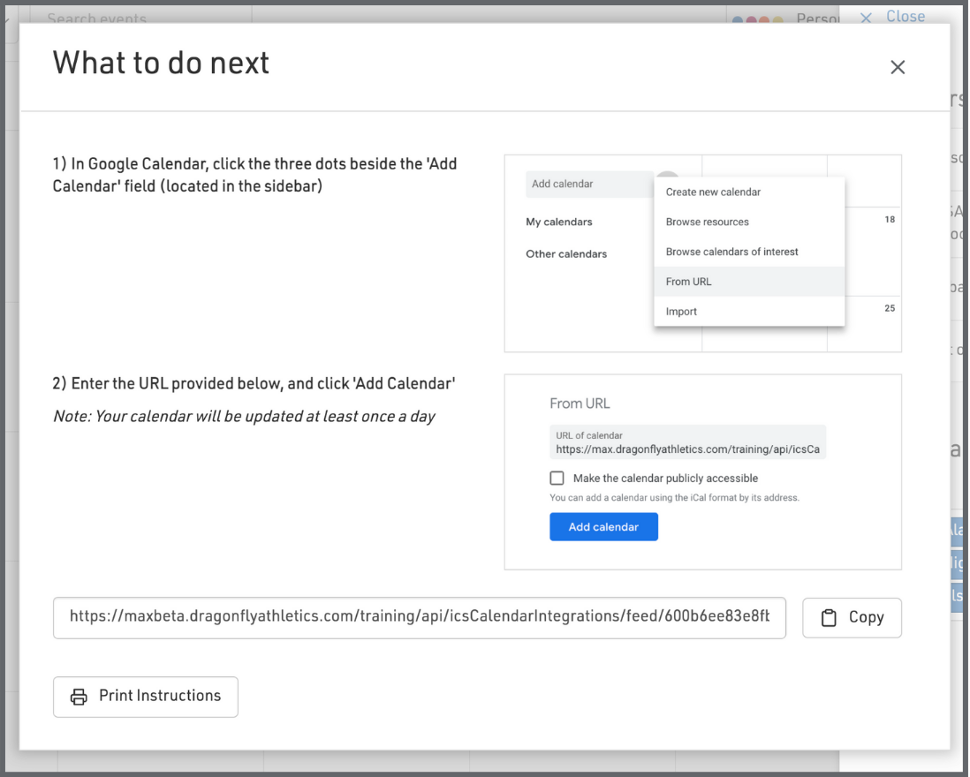Screen dimensions: 970x777
Task: Click the 'URL of calendar' example field
Action: (687, 442)
